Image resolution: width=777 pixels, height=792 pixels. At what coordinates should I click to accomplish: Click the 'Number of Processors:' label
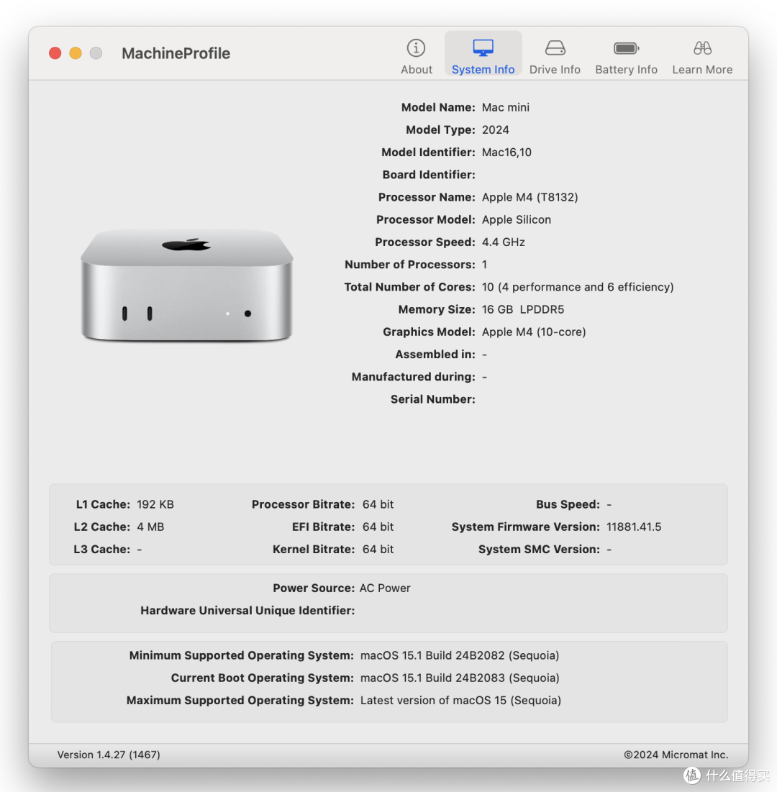click(x=409, y=265)
